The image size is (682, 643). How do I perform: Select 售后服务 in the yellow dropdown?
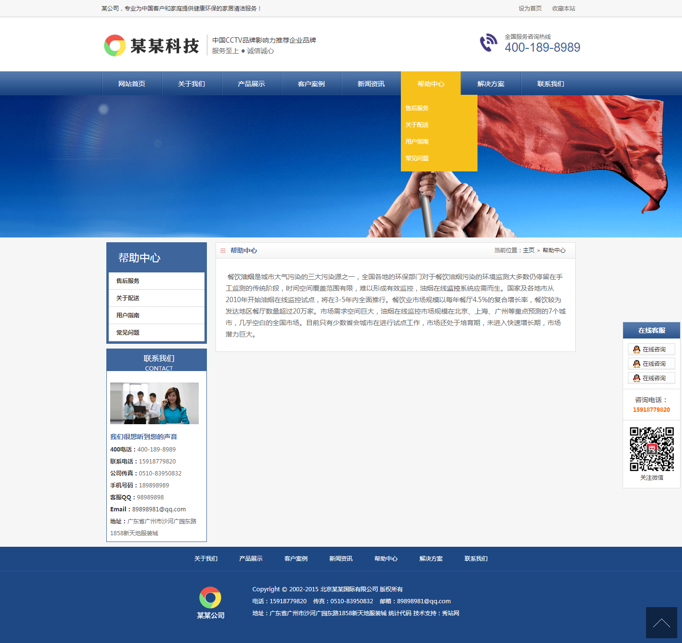pos(417,108)
